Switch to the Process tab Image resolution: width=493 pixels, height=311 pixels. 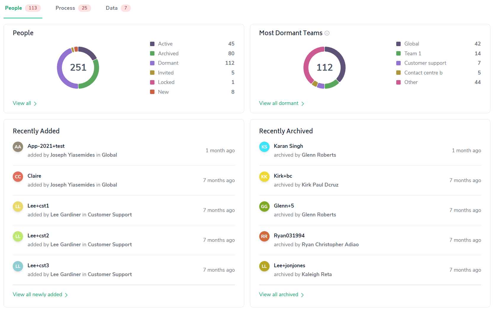tap(73, 8)
